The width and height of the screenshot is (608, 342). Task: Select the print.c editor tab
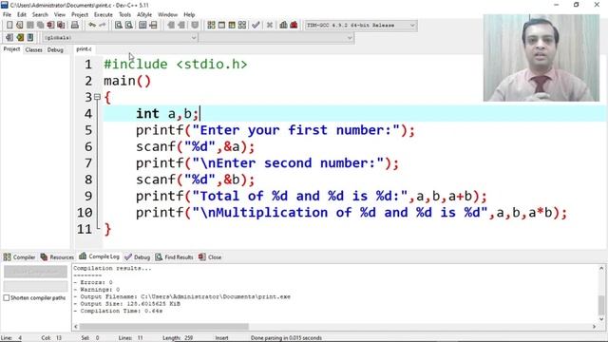[84, 48]
